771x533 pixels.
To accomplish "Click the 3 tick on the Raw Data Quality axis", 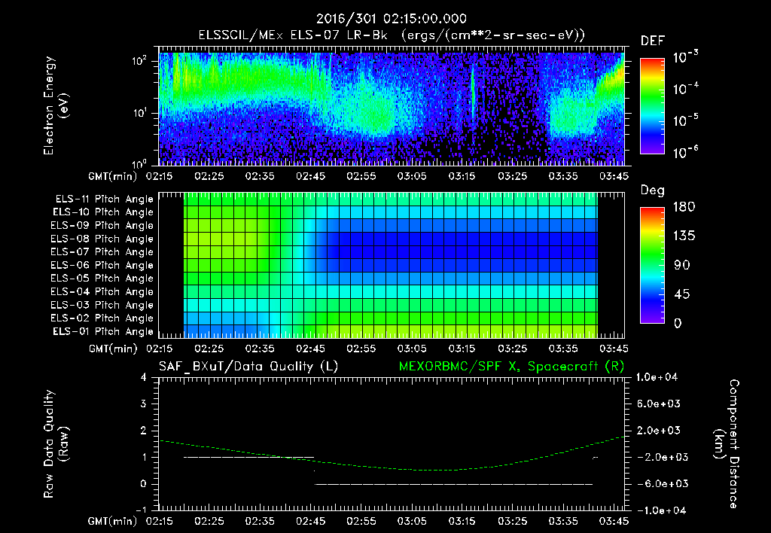I will (144, 404).
